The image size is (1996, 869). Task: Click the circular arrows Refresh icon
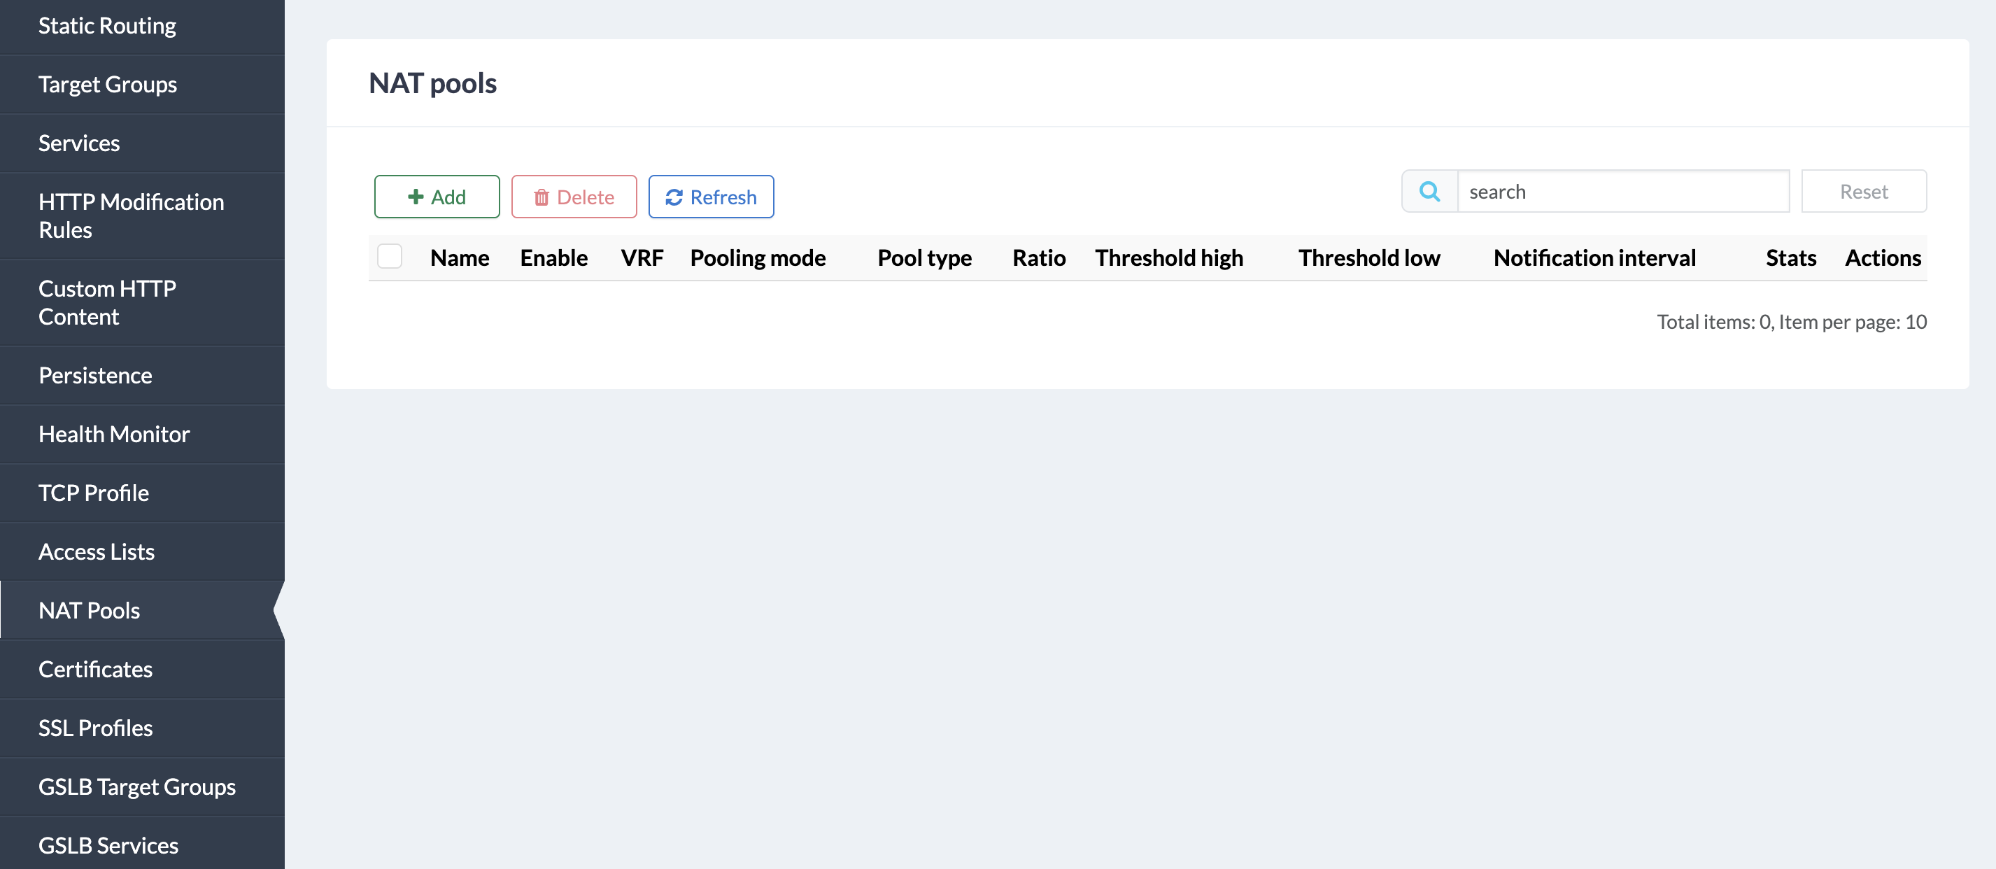pyautogui.click(x=673, y=198)
